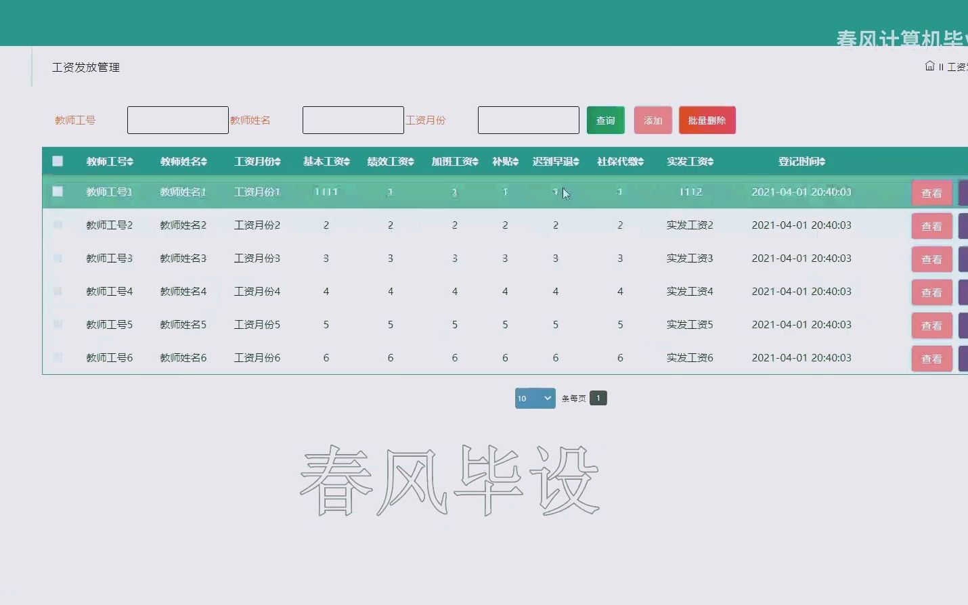Check the checkbox for 教师工号3 row
Screen dimensions: 968x605
pos(58,258)
